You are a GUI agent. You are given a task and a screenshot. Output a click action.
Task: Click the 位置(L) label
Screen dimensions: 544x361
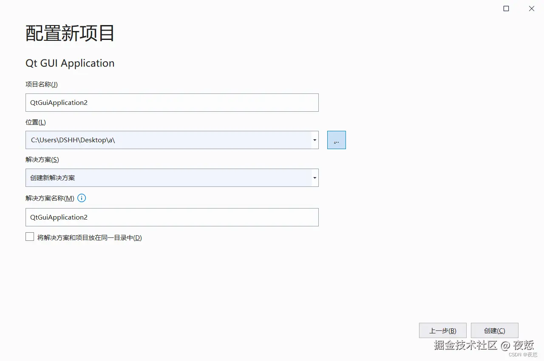(x=36, y=122)
